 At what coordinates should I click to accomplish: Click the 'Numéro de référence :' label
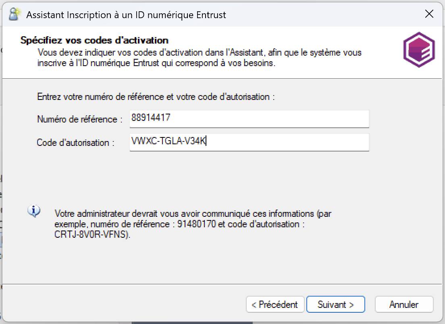[x=79, y=119]
